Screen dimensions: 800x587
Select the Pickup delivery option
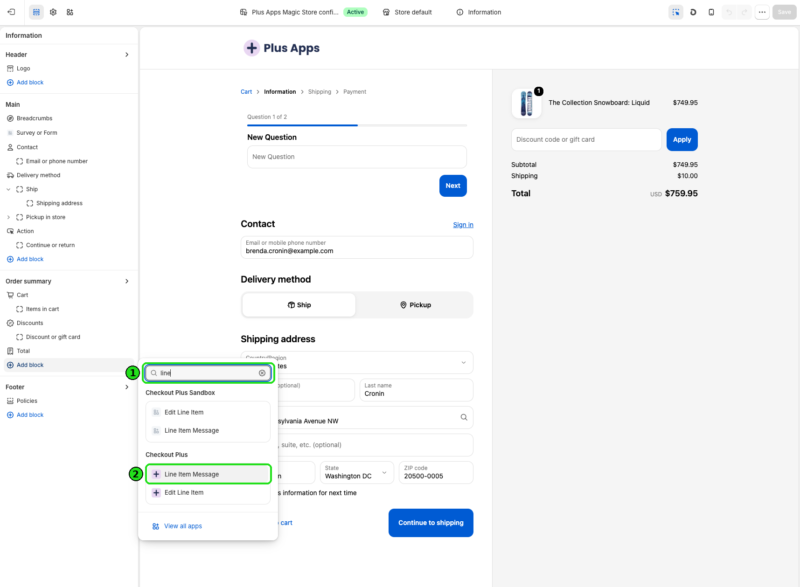(415, 305)
